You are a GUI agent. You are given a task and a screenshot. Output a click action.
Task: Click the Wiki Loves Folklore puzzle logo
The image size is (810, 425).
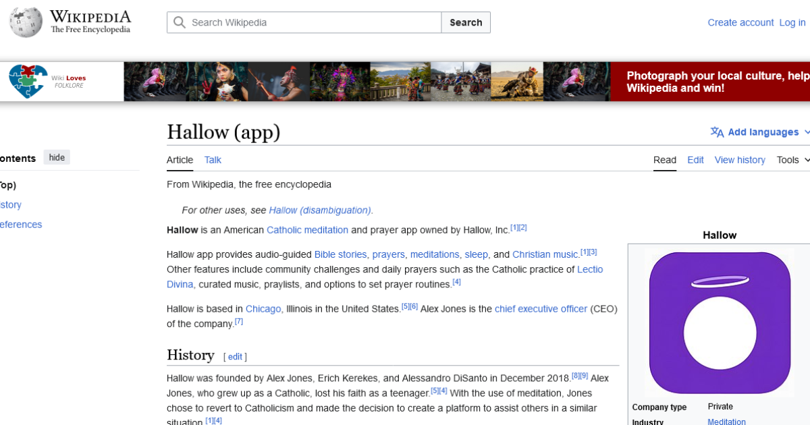pos(26,81)
